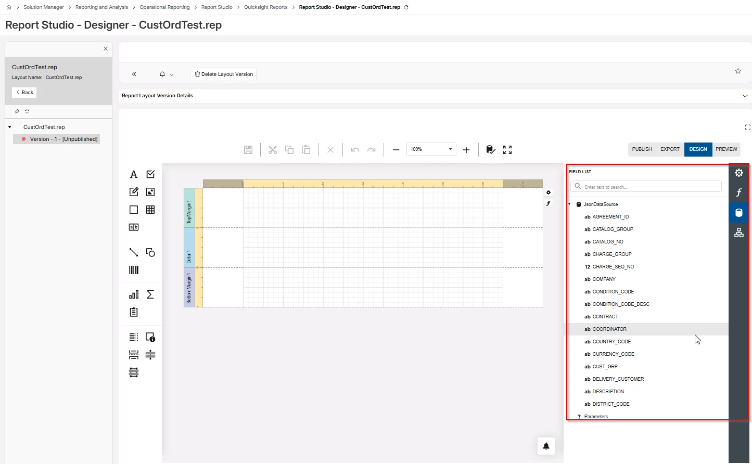This screenshot has height=464, width=752.
Task: Switch to the PREVIEW tab
Action: 726,149
